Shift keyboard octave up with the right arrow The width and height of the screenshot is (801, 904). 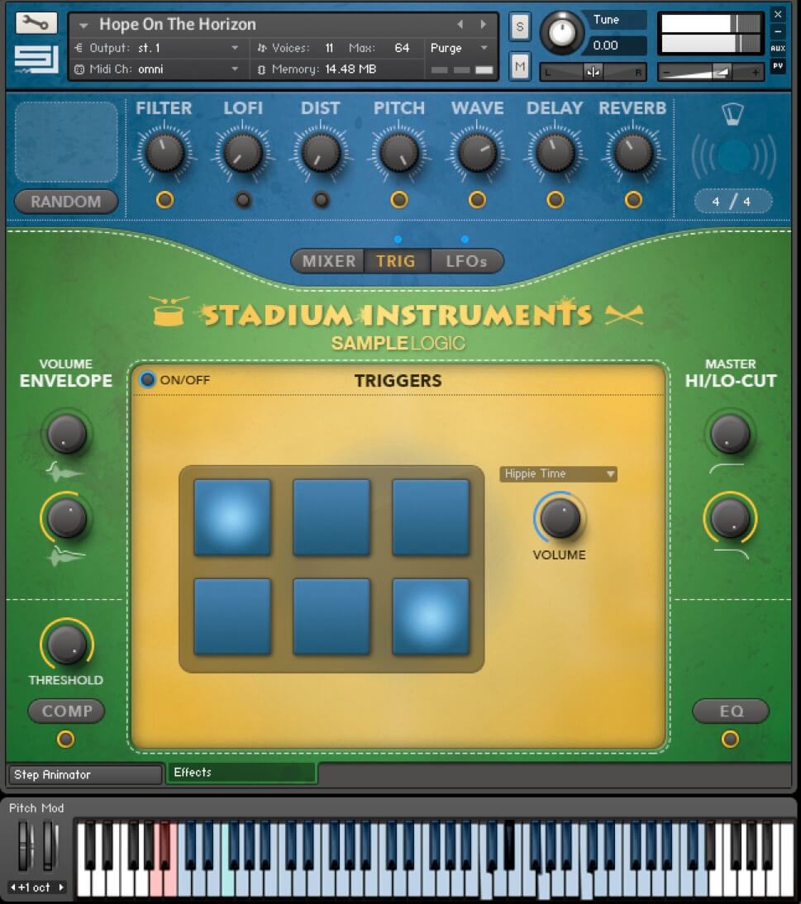click(61, 887)
